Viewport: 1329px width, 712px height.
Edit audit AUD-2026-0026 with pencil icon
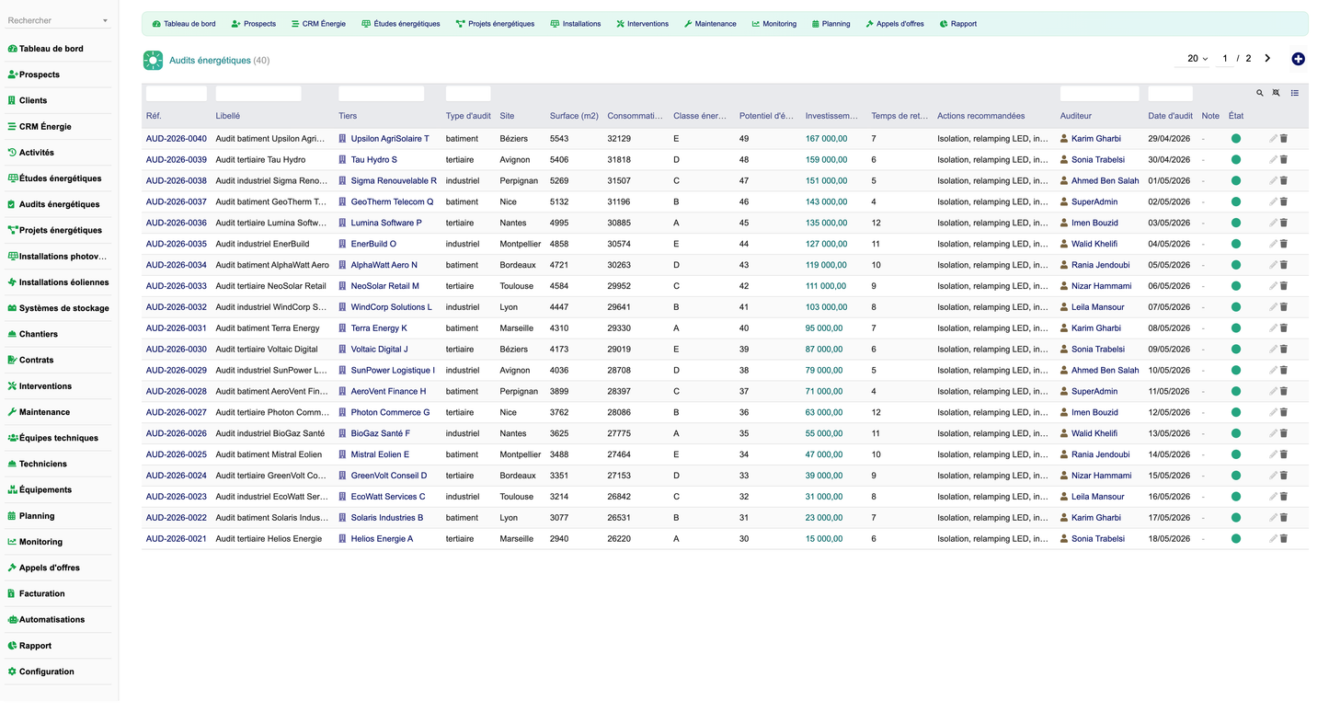click(1274, 433)
